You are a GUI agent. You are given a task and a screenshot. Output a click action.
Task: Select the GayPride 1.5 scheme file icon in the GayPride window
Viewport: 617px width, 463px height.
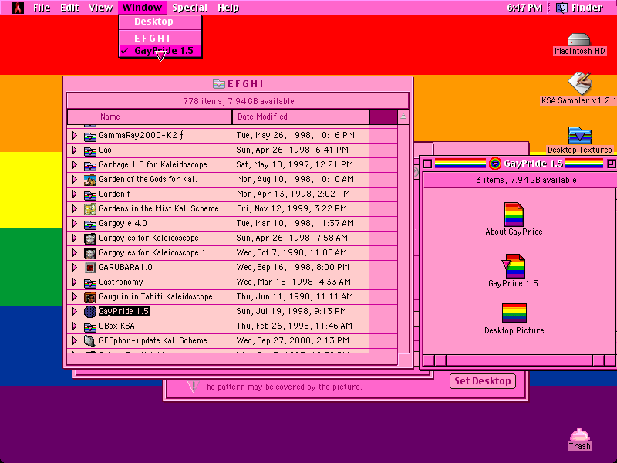click(x=514, y=266)
